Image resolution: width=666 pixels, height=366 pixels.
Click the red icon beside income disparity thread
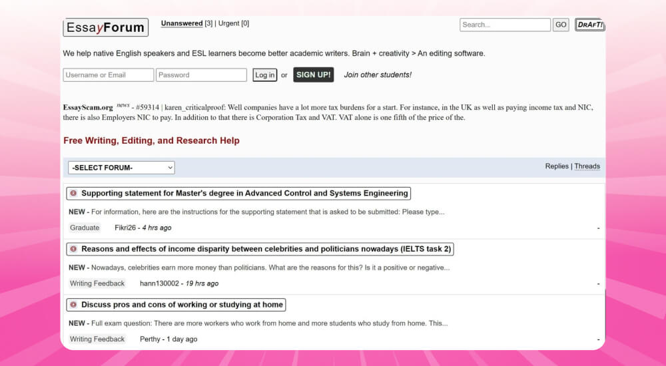pos(73,250)
